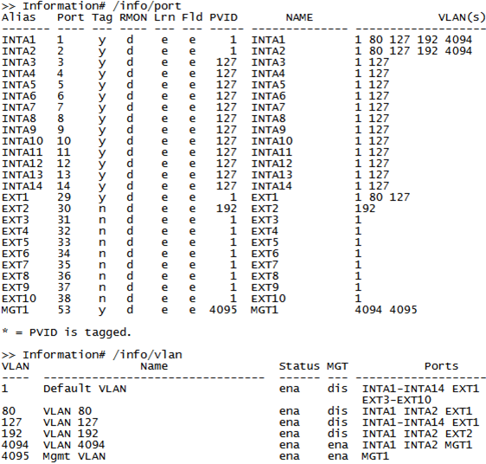Select the Default VLAN name
Image resolution: width=486 pixels, height=464 pixels.
(x=85, y=389)
